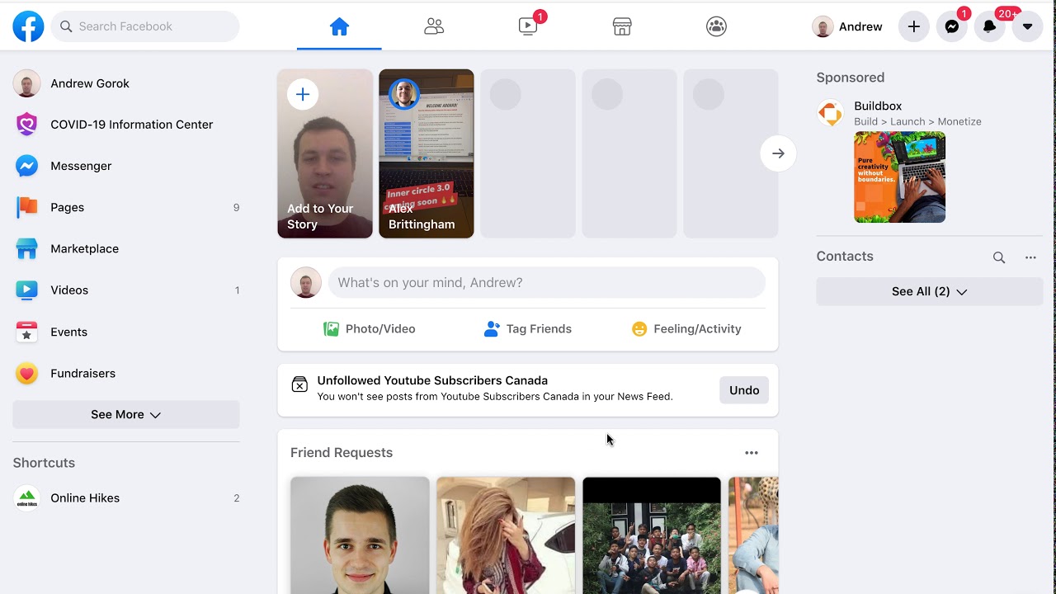Click your profile picture beside the post composer
Screen dimensions: 1056x594
click(306, 282)
